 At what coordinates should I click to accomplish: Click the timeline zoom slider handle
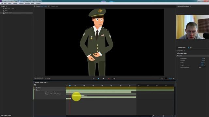pos(163,116)
